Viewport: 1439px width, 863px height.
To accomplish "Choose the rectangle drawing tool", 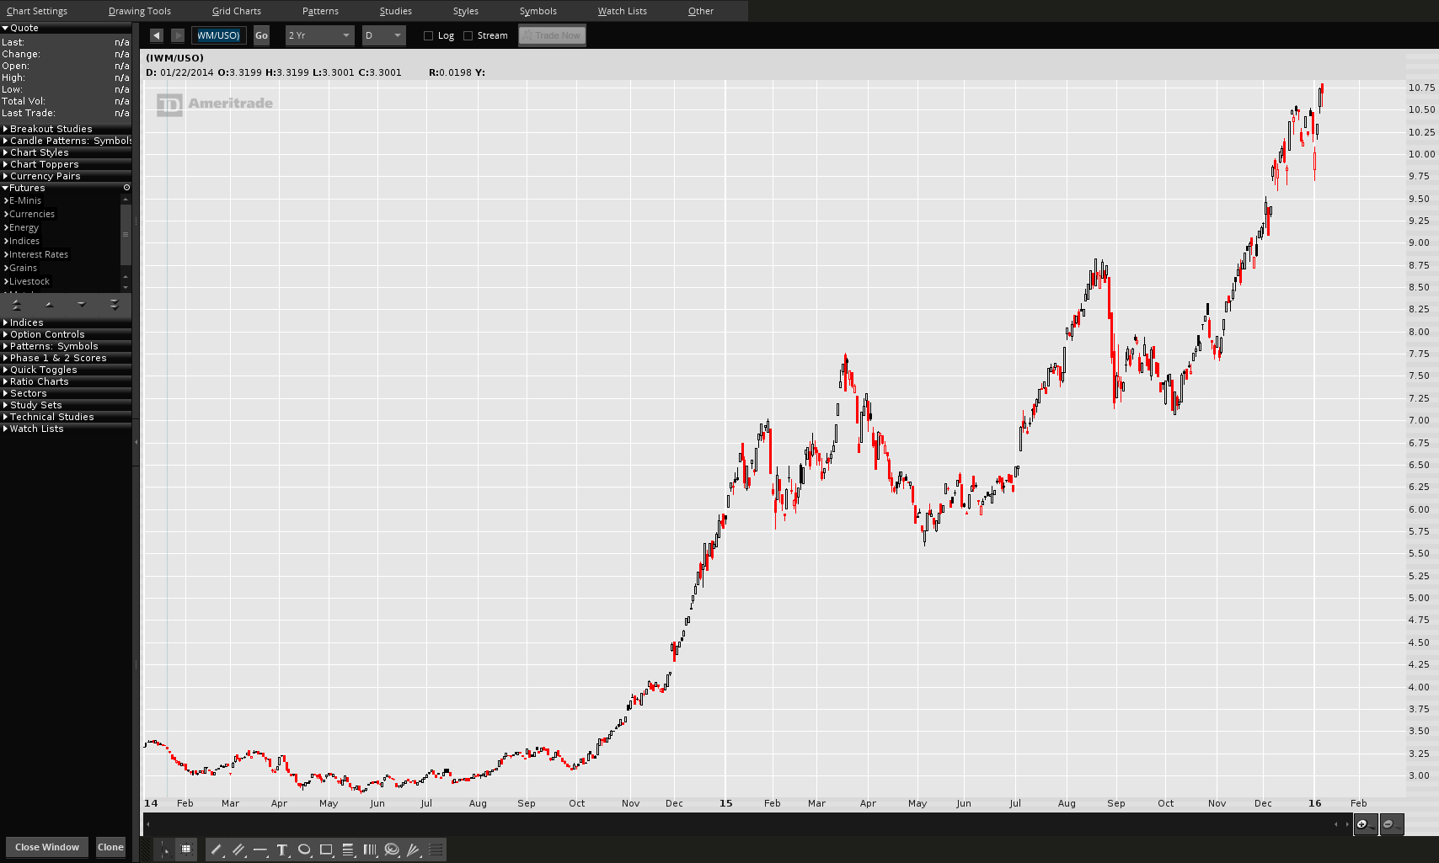I will [x=326, y=850].
